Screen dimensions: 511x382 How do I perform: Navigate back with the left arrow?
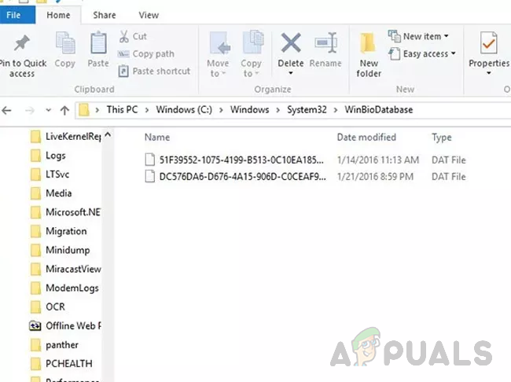click(x=7, y=111)
